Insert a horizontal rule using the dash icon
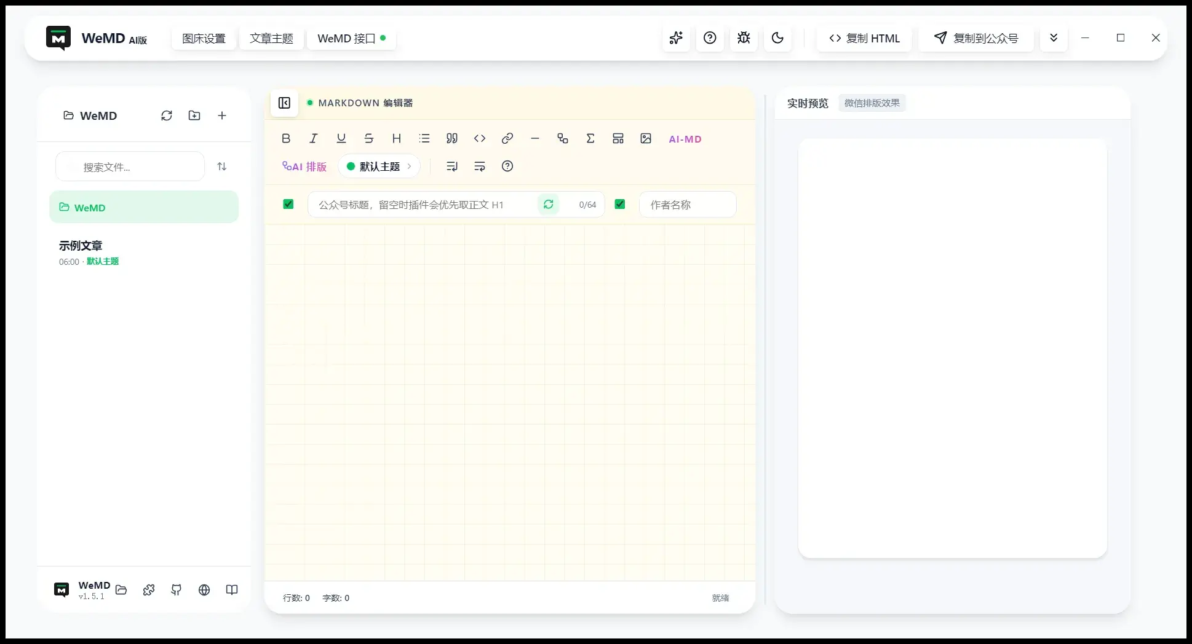The width and height of the screenshot is (1192, 644). tap(535, 139)
